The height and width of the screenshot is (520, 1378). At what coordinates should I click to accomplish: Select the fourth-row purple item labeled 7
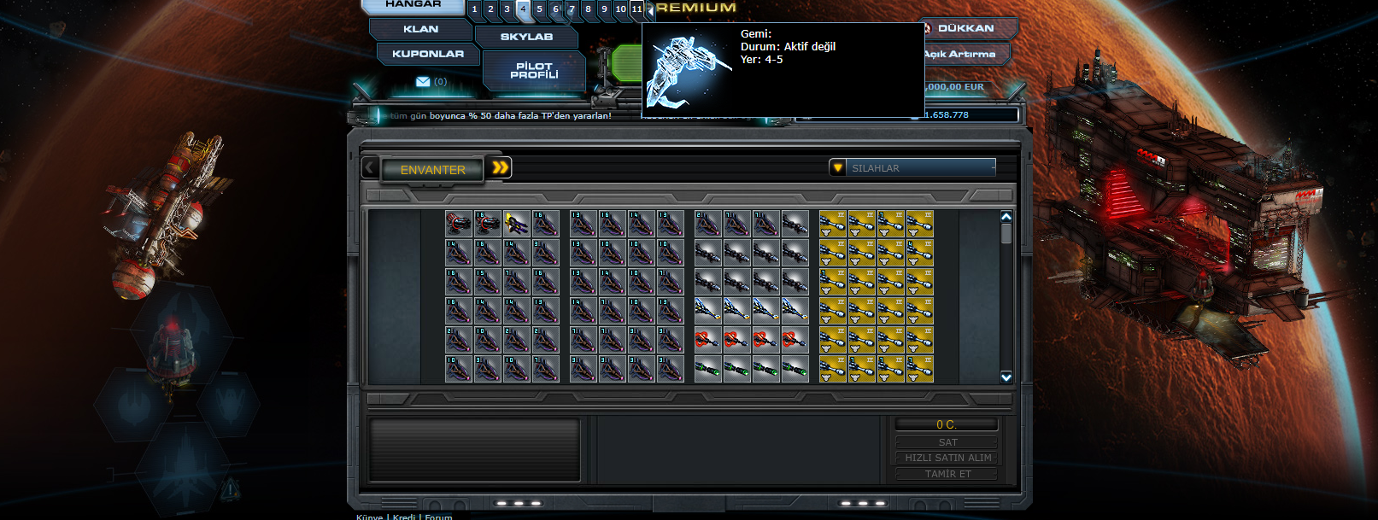tap(613, 311)
